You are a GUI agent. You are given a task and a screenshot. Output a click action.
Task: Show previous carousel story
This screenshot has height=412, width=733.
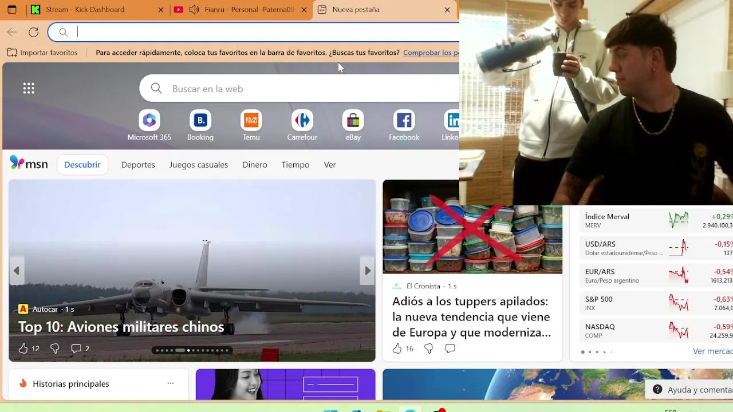[16, 271]
